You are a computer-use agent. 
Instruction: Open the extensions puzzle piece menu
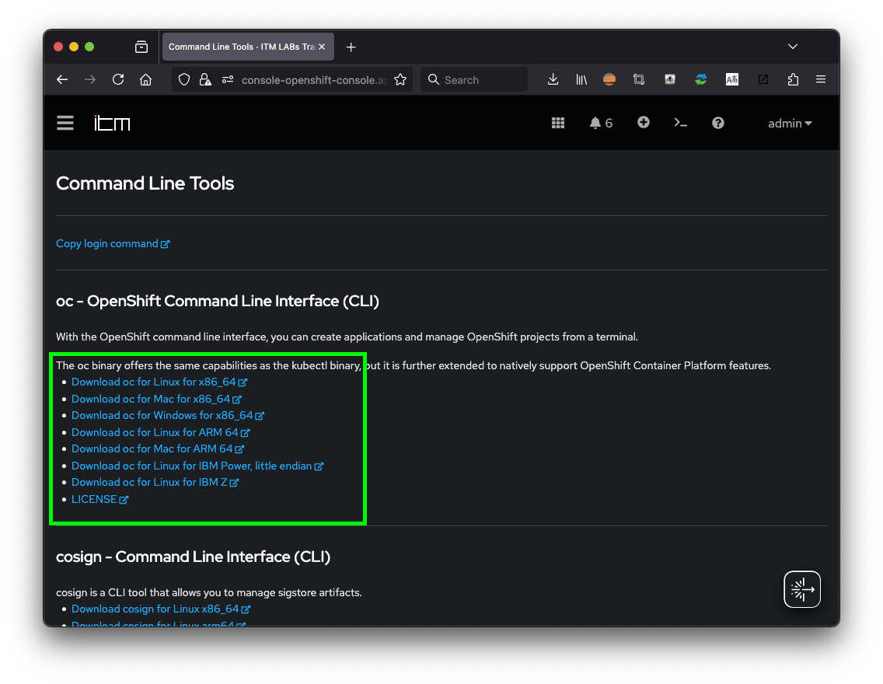pos(793,79)
